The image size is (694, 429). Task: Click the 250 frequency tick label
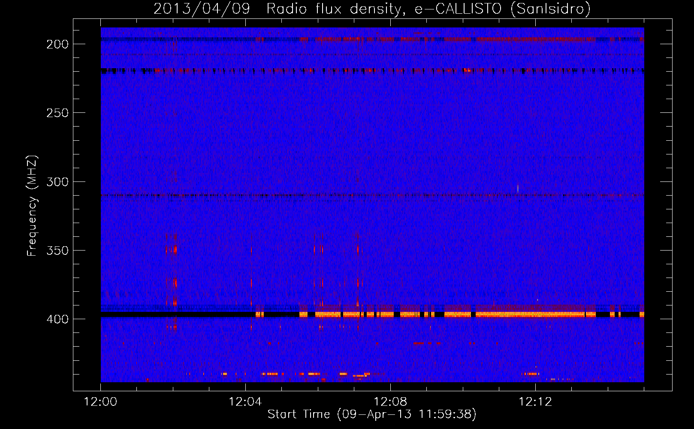(x=57, y=113)
